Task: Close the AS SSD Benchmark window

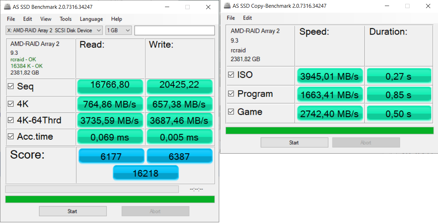Action: [x=208, y=7]
